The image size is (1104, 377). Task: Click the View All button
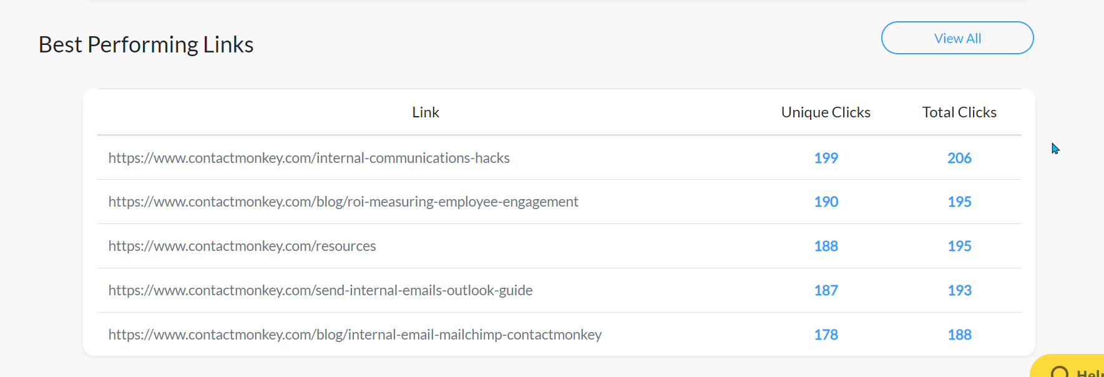pos(957,38)
